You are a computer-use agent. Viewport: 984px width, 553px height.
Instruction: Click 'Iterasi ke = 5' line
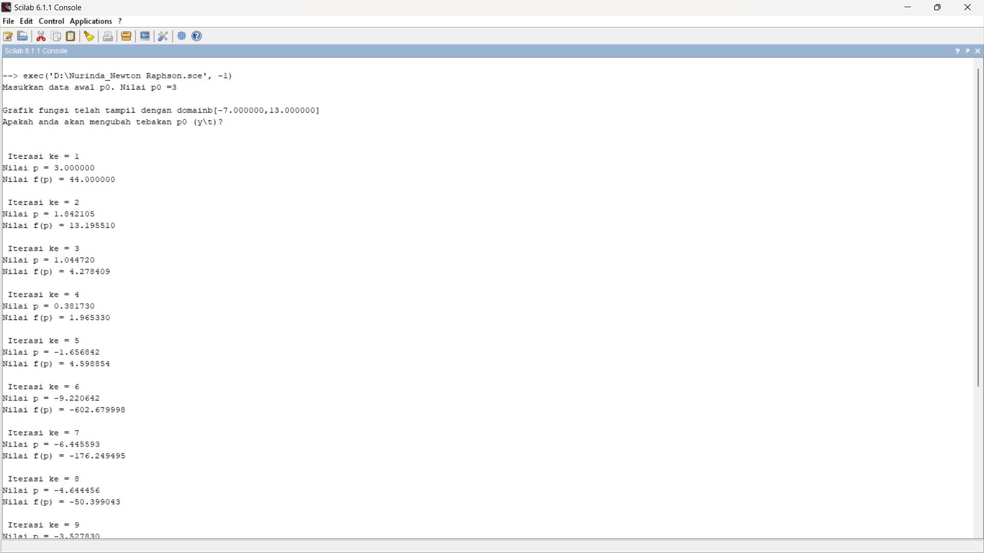click(x=44, y=341)
